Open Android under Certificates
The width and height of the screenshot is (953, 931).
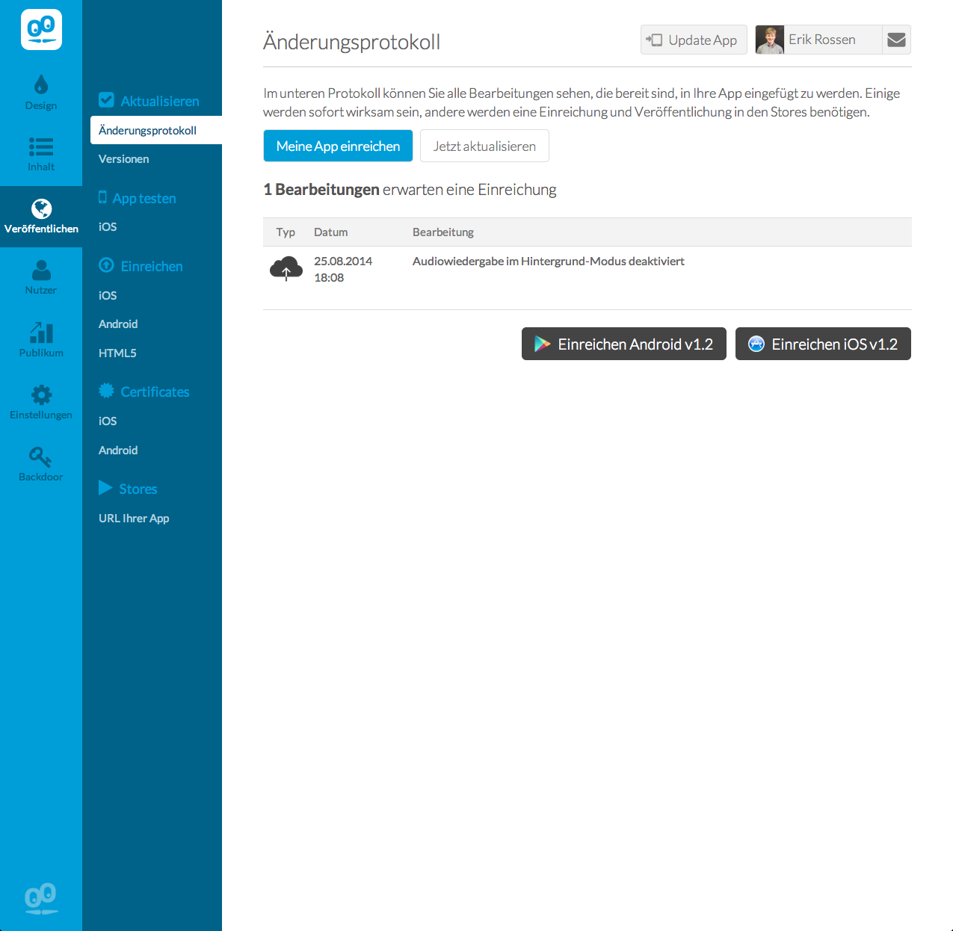pos(118,451)
